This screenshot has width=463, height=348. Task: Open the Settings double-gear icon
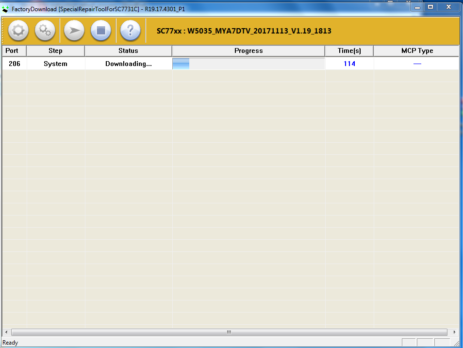pos(45,31)
